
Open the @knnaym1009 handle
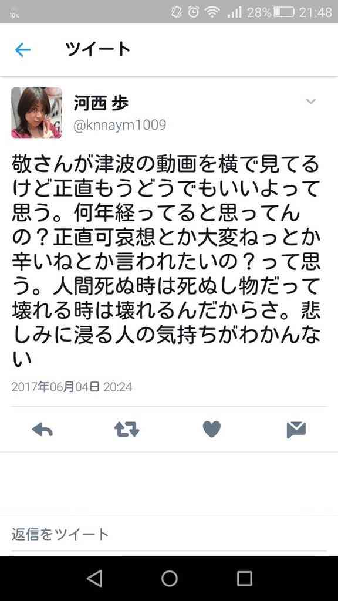[120, 126]
